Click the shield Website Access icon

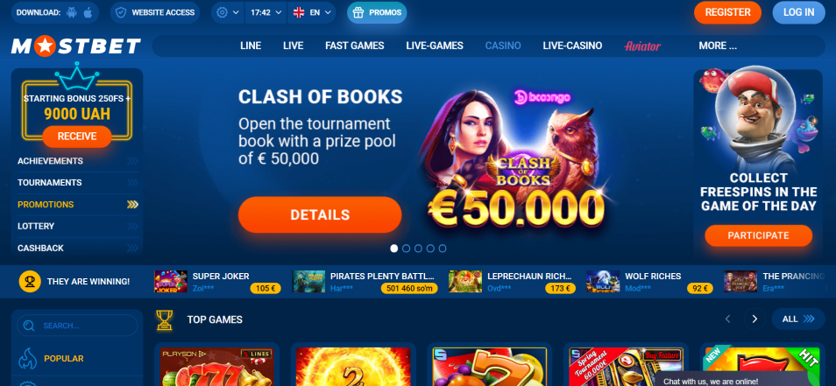tap(121, 13)
